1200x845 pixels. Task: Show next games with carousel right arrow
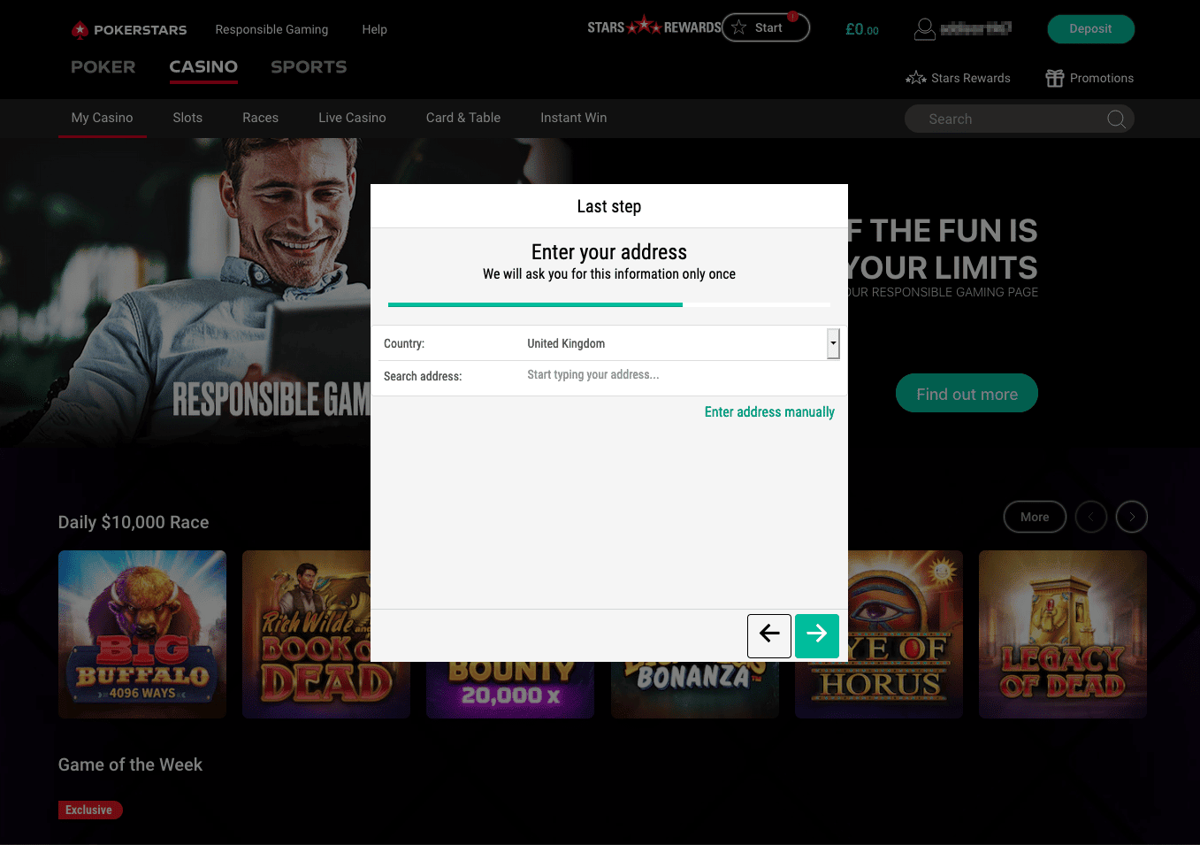[1132, 517]
